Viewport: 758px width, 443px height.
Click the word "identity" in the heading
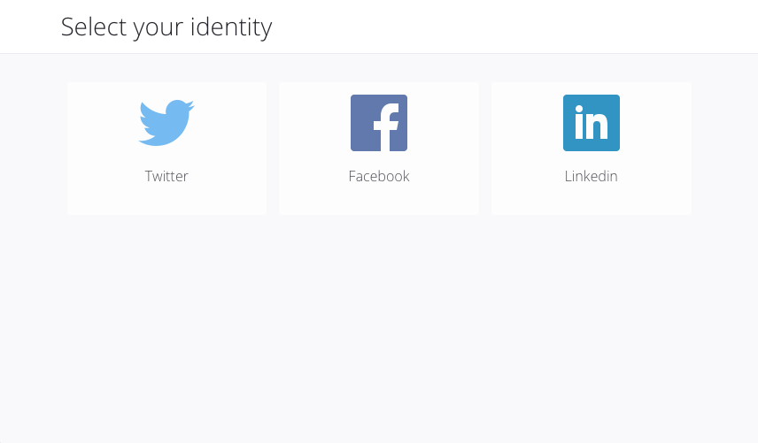[231, 27]
